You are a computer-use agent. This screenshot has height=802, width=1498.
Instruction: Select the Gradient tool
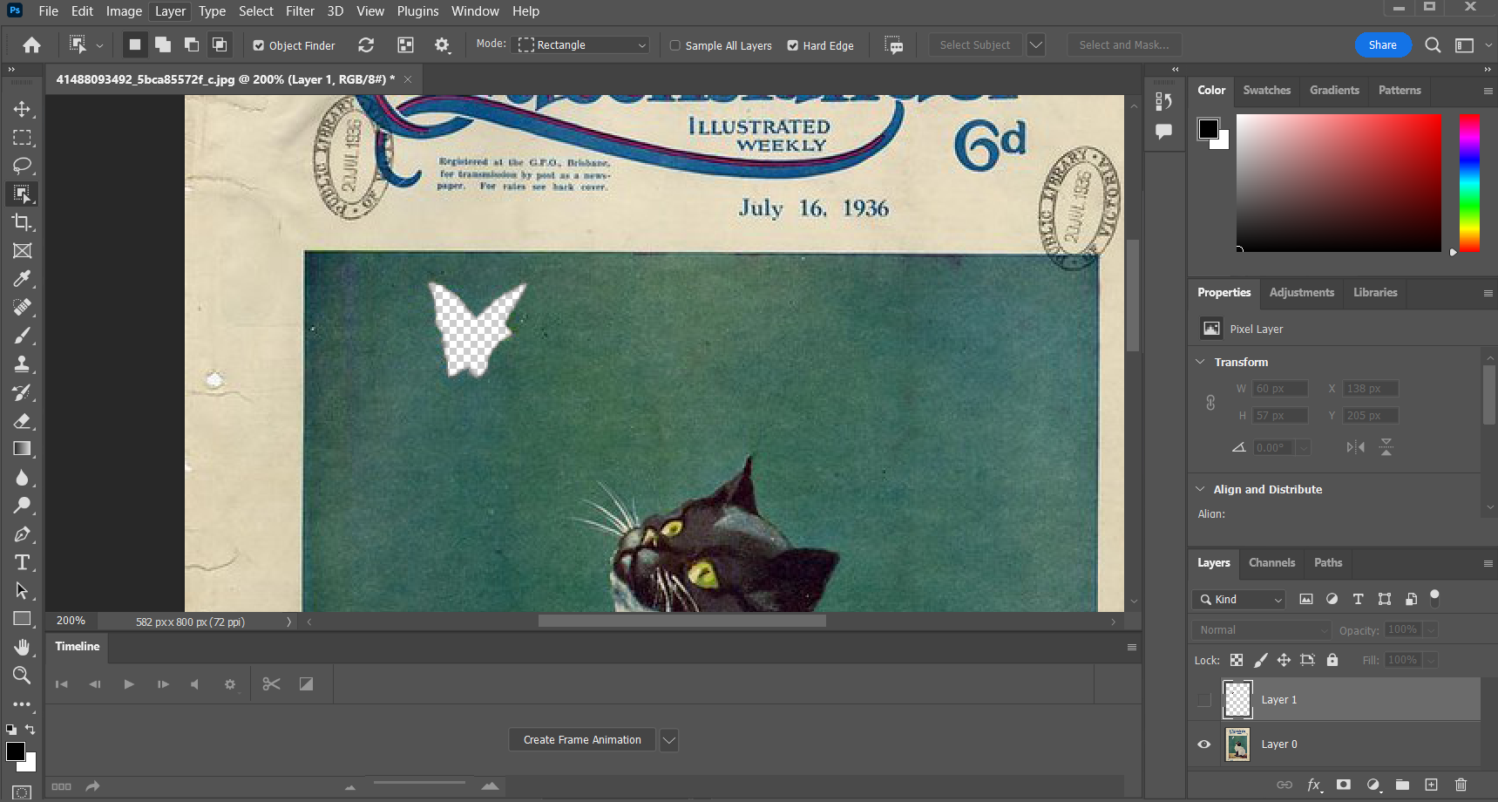[x=22, y=449]
